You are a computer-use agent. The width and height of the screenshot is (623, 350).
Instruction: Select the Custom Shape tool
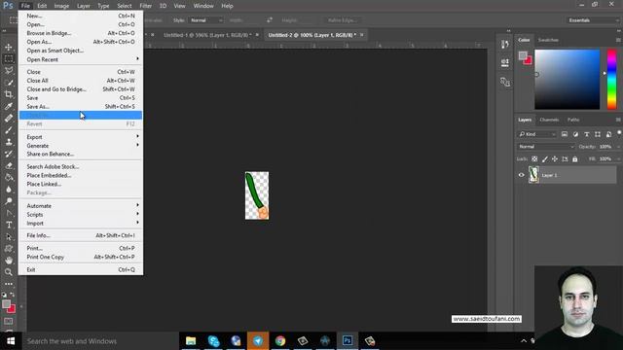pyautogui.click(x=9, y=249)
